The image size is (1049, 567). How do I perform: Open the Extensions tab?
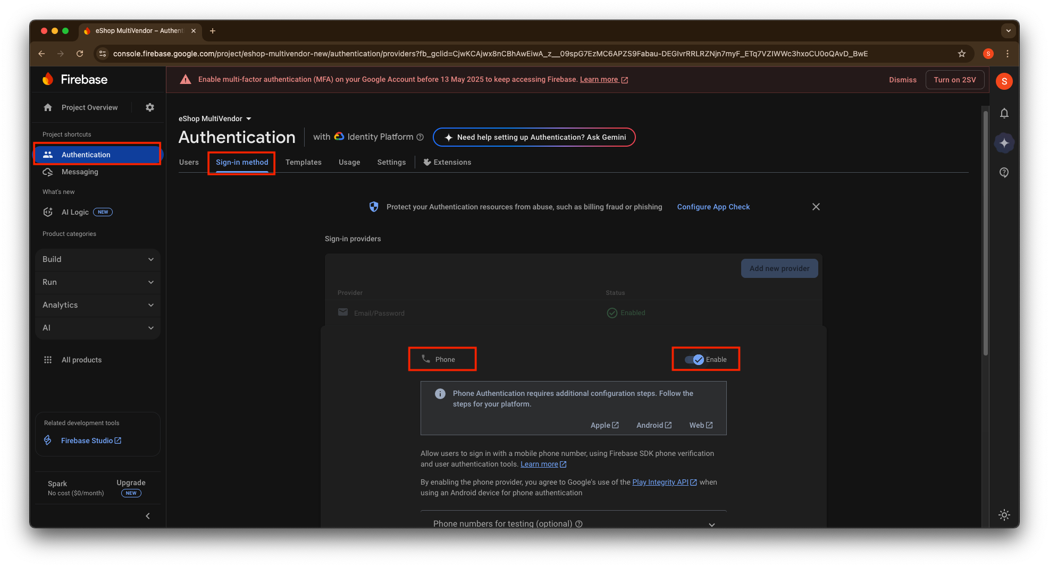(447, 162)
